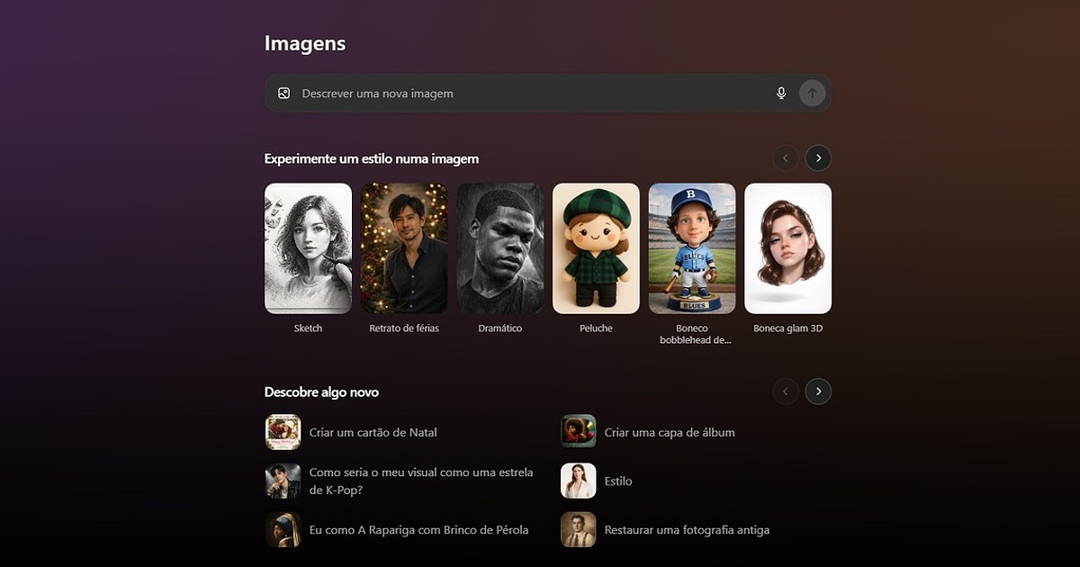Viewport: 1080px width, 567px height.
Task: Choose the 'Retrato de férias' style
Action: [x=404, y=248]
